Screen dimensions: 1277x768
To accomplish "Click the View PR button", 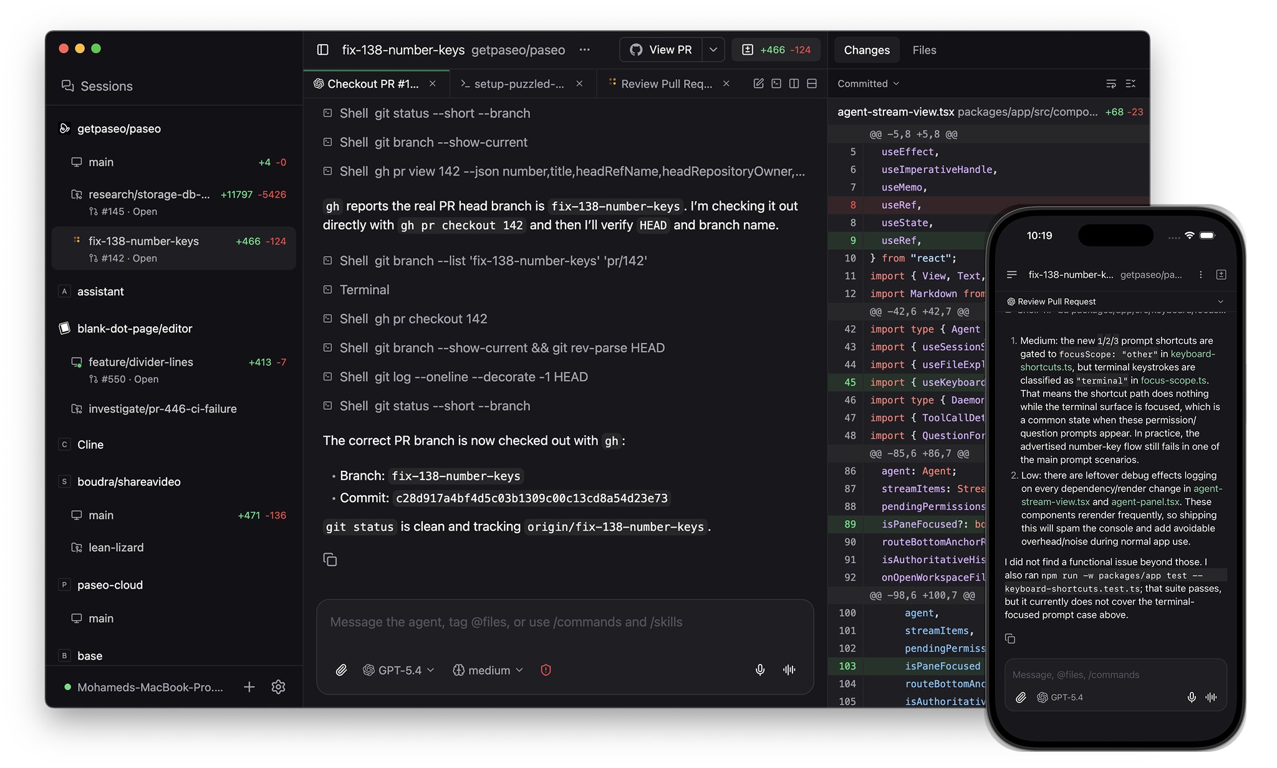I will tap(661, 50).
